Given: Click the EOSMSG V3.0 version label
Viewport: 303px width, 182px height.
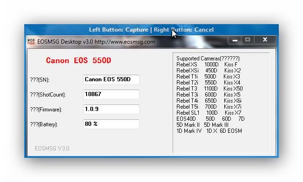Looking at the screenshot, I should [x=52, y=149].
